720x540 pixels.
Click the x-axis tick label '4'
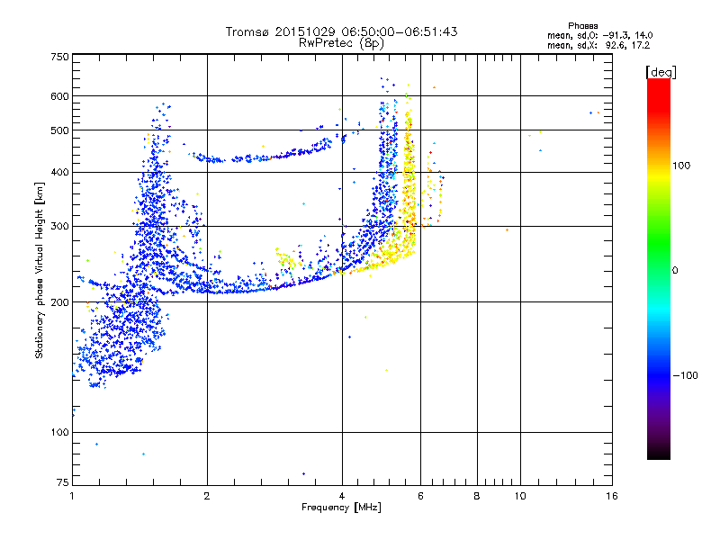pyautogui.click(x=342, y=496)
